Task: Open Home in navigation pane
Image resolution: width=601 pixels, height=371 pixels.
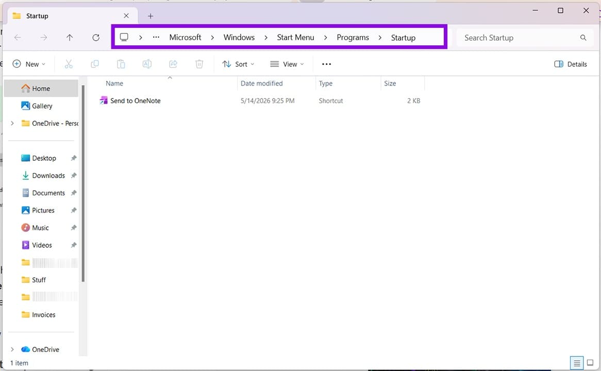Action: 41,89
